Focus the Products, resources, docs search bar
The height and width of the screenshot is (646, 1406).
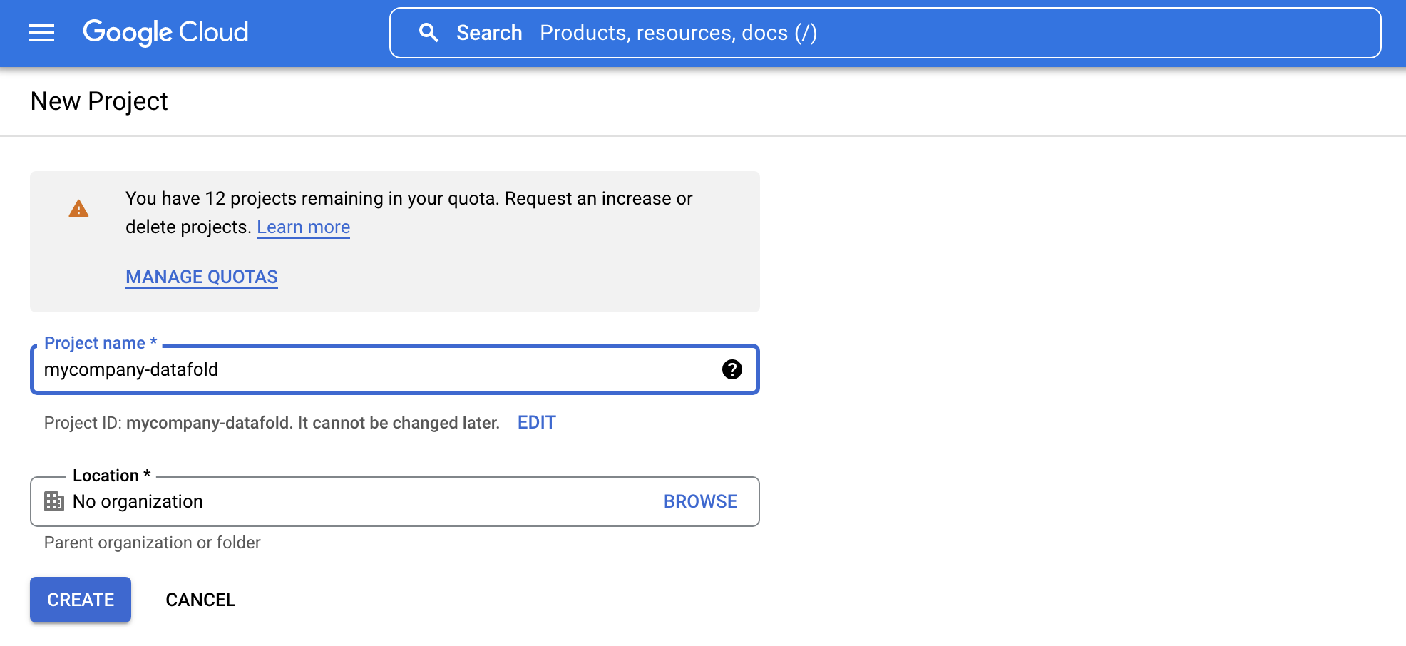coord(885,33)
